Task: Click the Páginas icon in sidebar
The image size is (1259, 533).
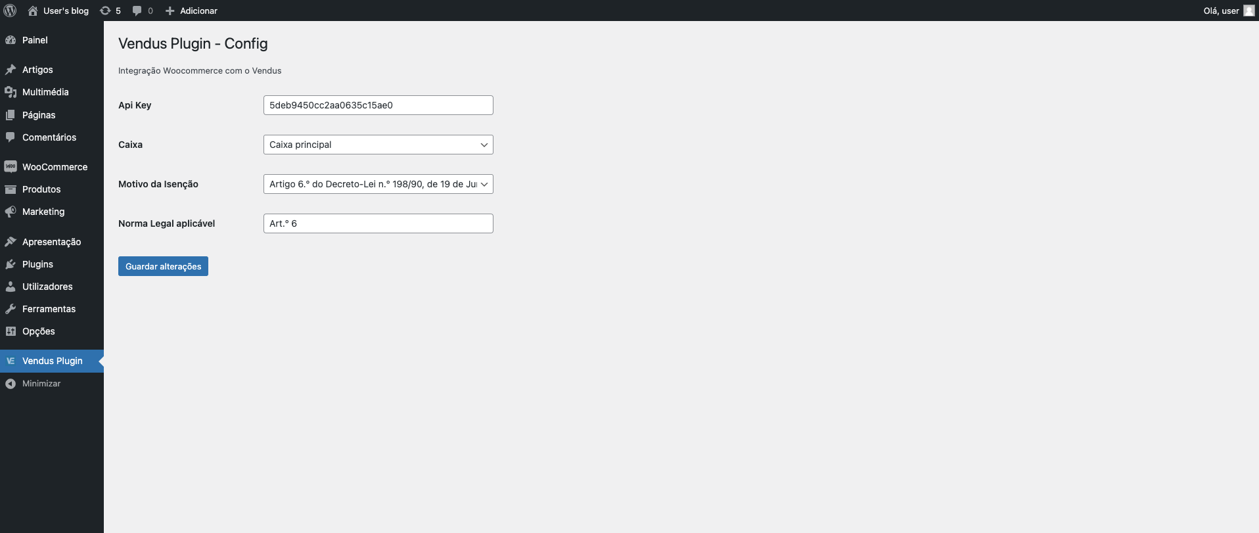Action: pos(11,115)
